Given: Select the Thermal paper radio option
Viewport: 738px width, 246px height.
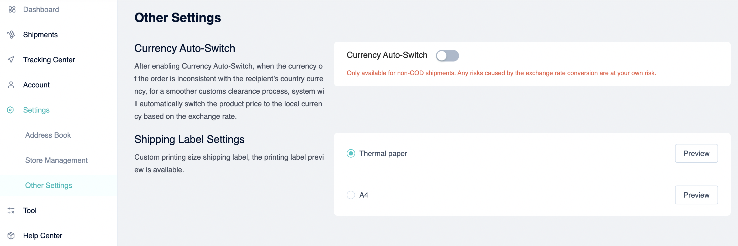Looking at the screenshot, I should pyautogui.click(x=351, y=153).
